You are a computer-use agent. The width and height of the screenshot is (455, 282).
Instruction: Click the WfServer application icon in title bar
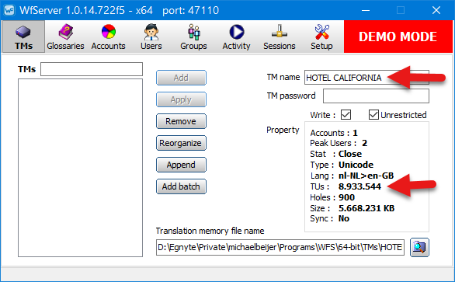point(9,10)
